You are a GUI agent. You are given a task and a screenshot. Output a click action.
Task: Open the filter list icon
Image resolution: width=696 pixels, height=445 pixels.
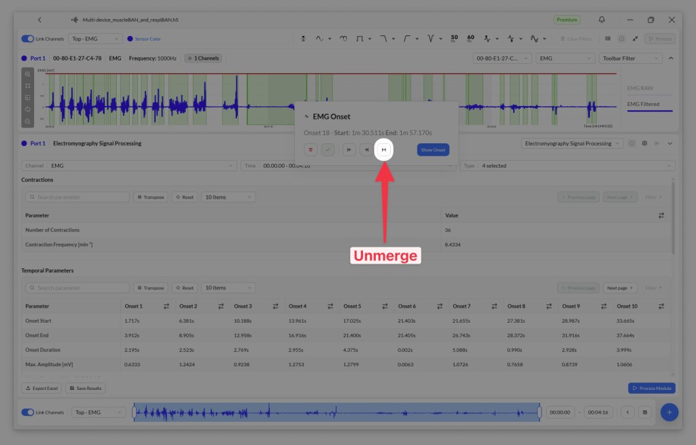point(608,39)
